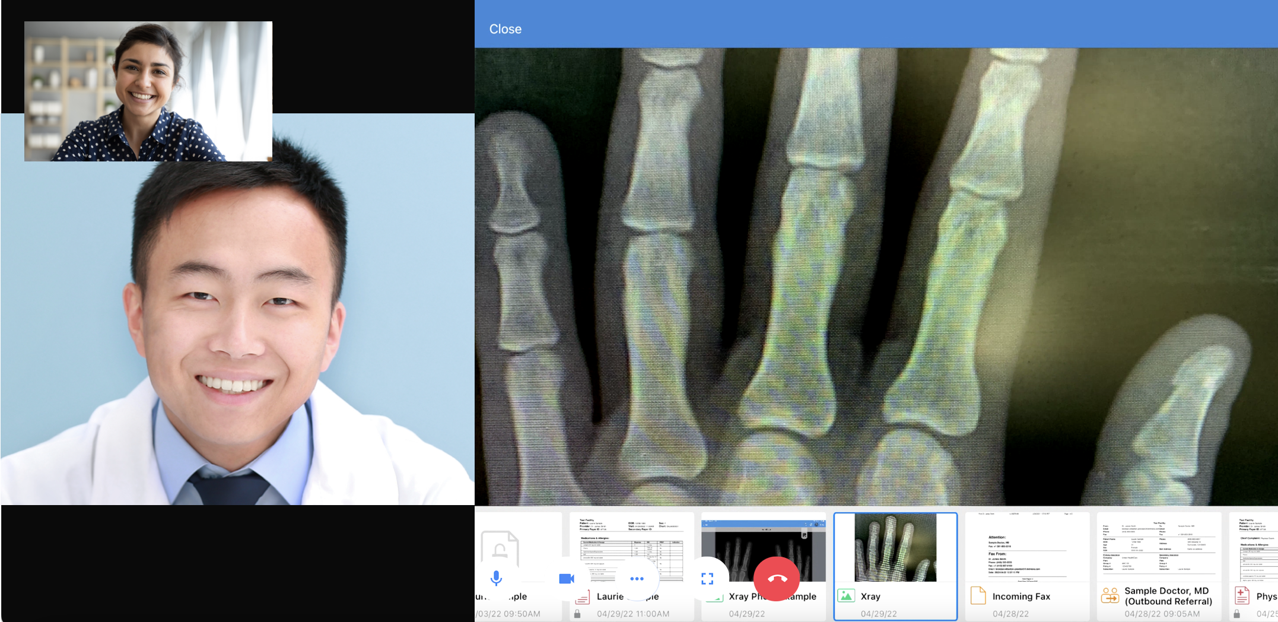Close the Xray document viewer
The height and width of the screenshot is (622, 1278).
(505, 29)
